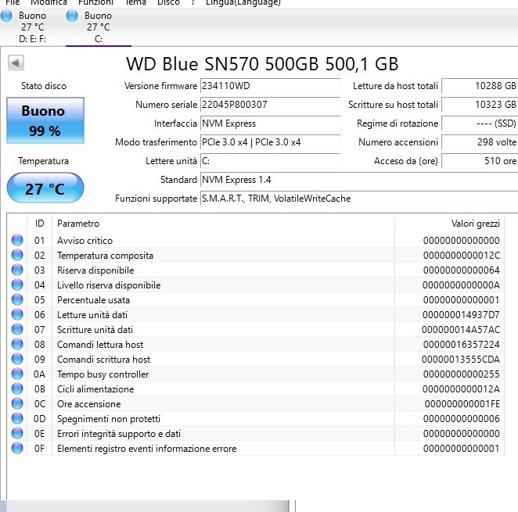Image resolution: width=518 pixels, height=512 pixels.
Task: Click status orb for Comandi scrittura host row
Action: click(17, 359)
